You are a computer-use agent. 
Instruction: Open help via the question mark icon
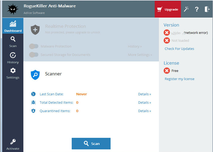coord(196,9)
